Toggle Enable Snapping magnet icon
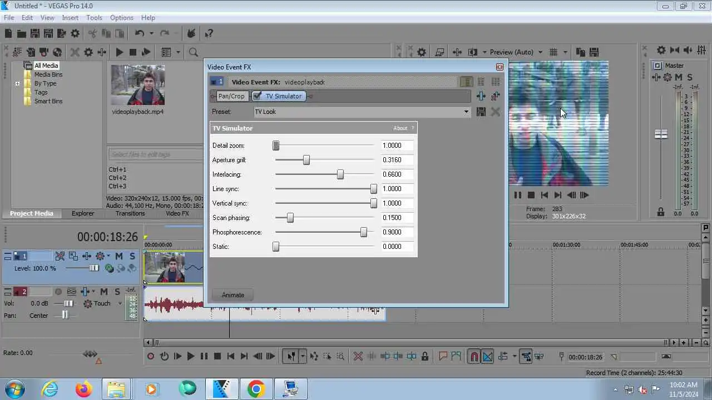Viewport: 712px width, 400px height. pos(474,357)
